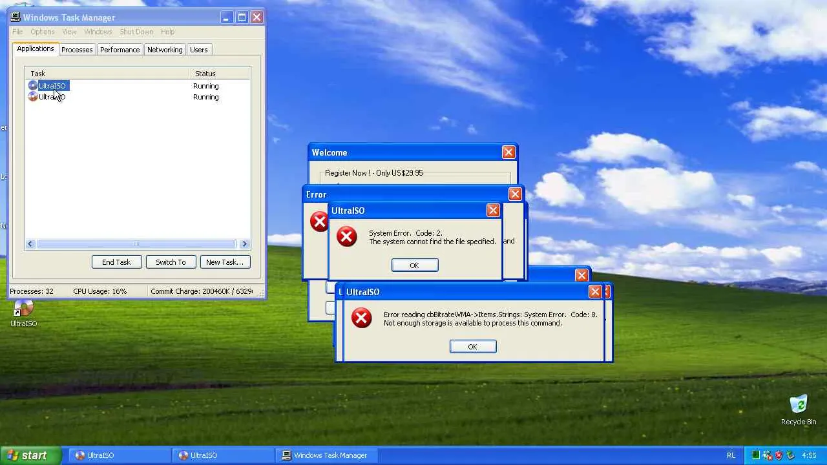Sort tasks by the Status column header
827x465 pixels.
click(x=220, y=74)
